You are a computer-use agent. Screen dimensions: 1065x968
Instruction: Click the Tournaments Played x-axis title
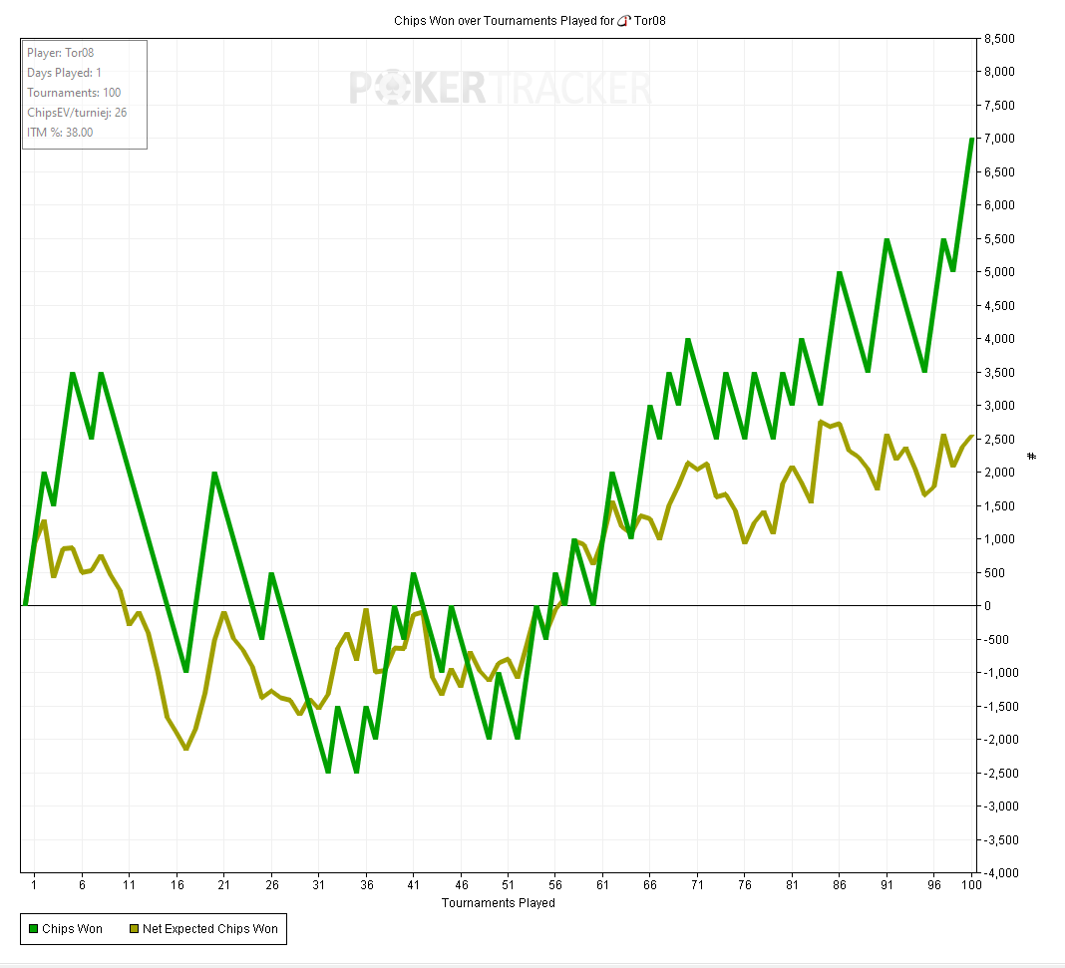tap(498, 903)
